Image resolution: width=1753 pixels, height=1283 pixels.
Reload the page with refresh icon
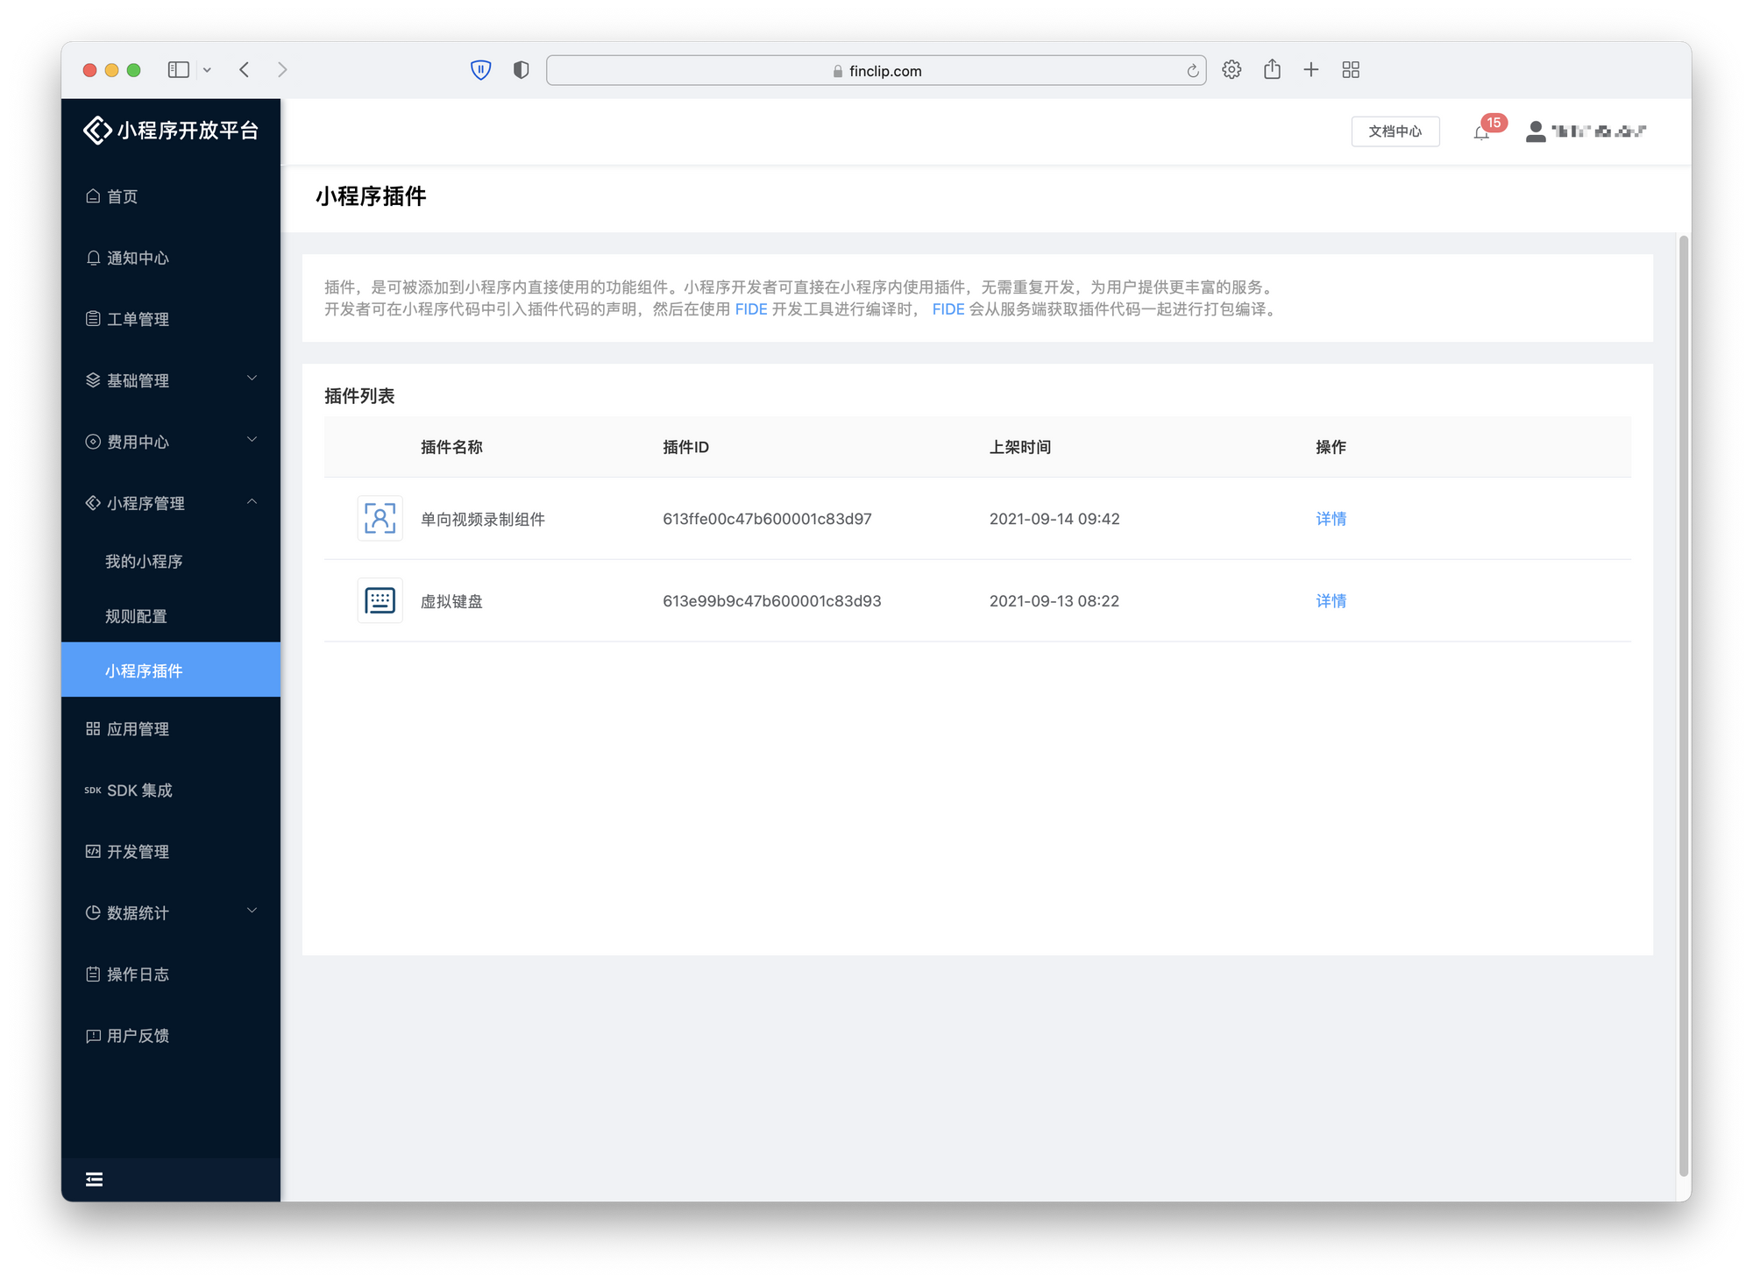tap(1192, 71)
